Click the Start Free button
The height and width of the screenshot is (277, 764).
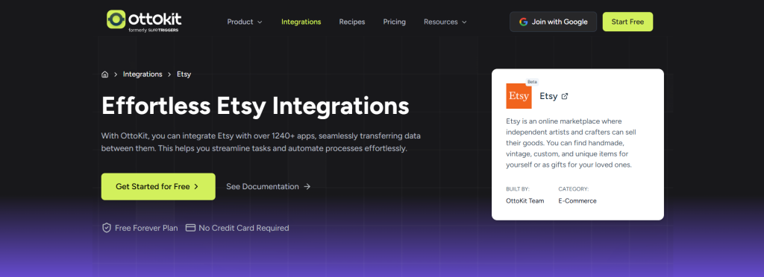(627, 22)
